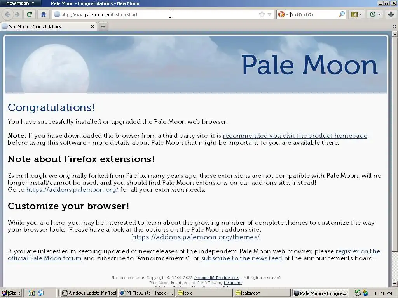Viewport: 398px width, 298px height.
Task: Switch to RT Files1 site taskbar button
Action: (147, 293)
